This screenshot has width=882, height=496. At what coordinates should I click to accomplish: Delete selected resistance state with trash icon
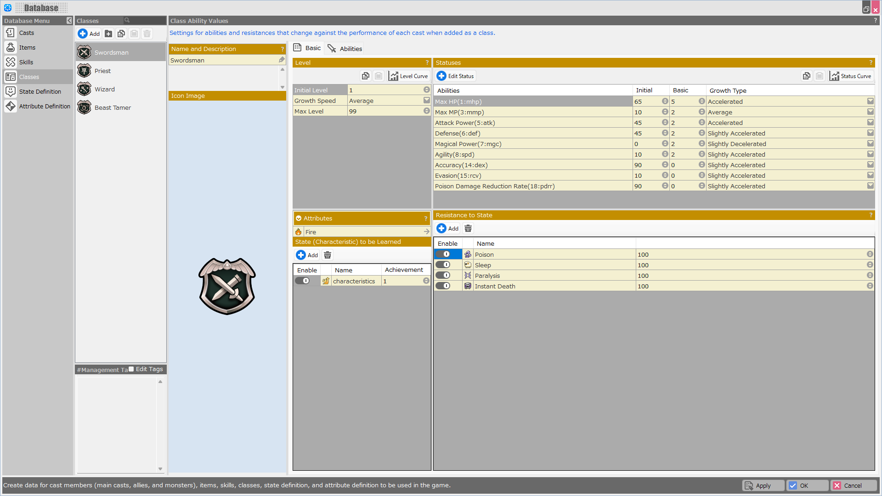pyautogui.click(x=468, y=228)
